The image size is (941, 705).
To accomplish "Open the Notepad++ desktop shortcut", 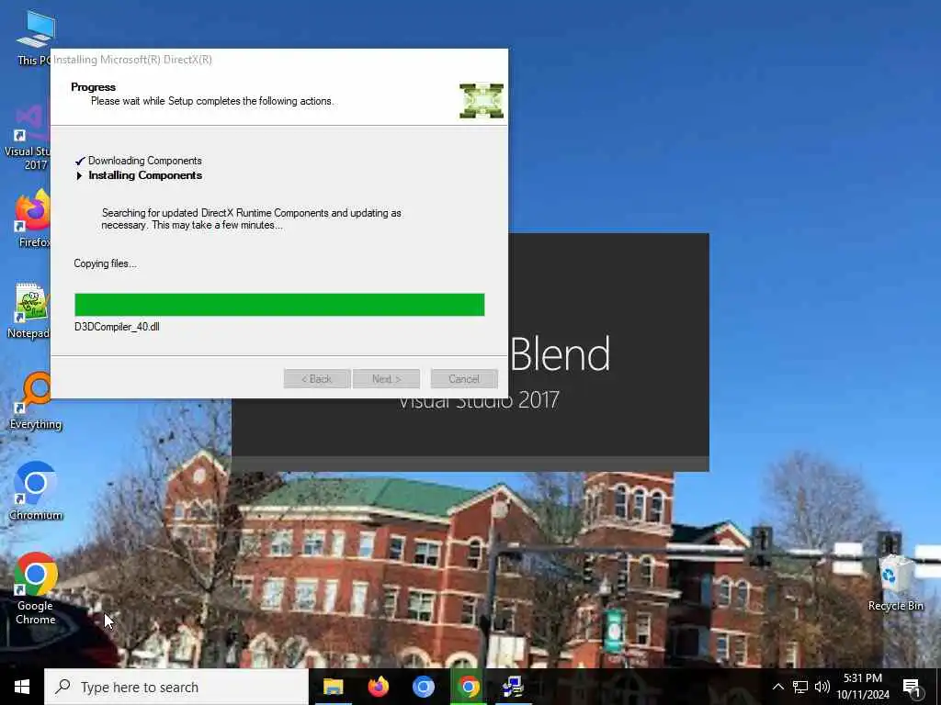I will point(28,310).
